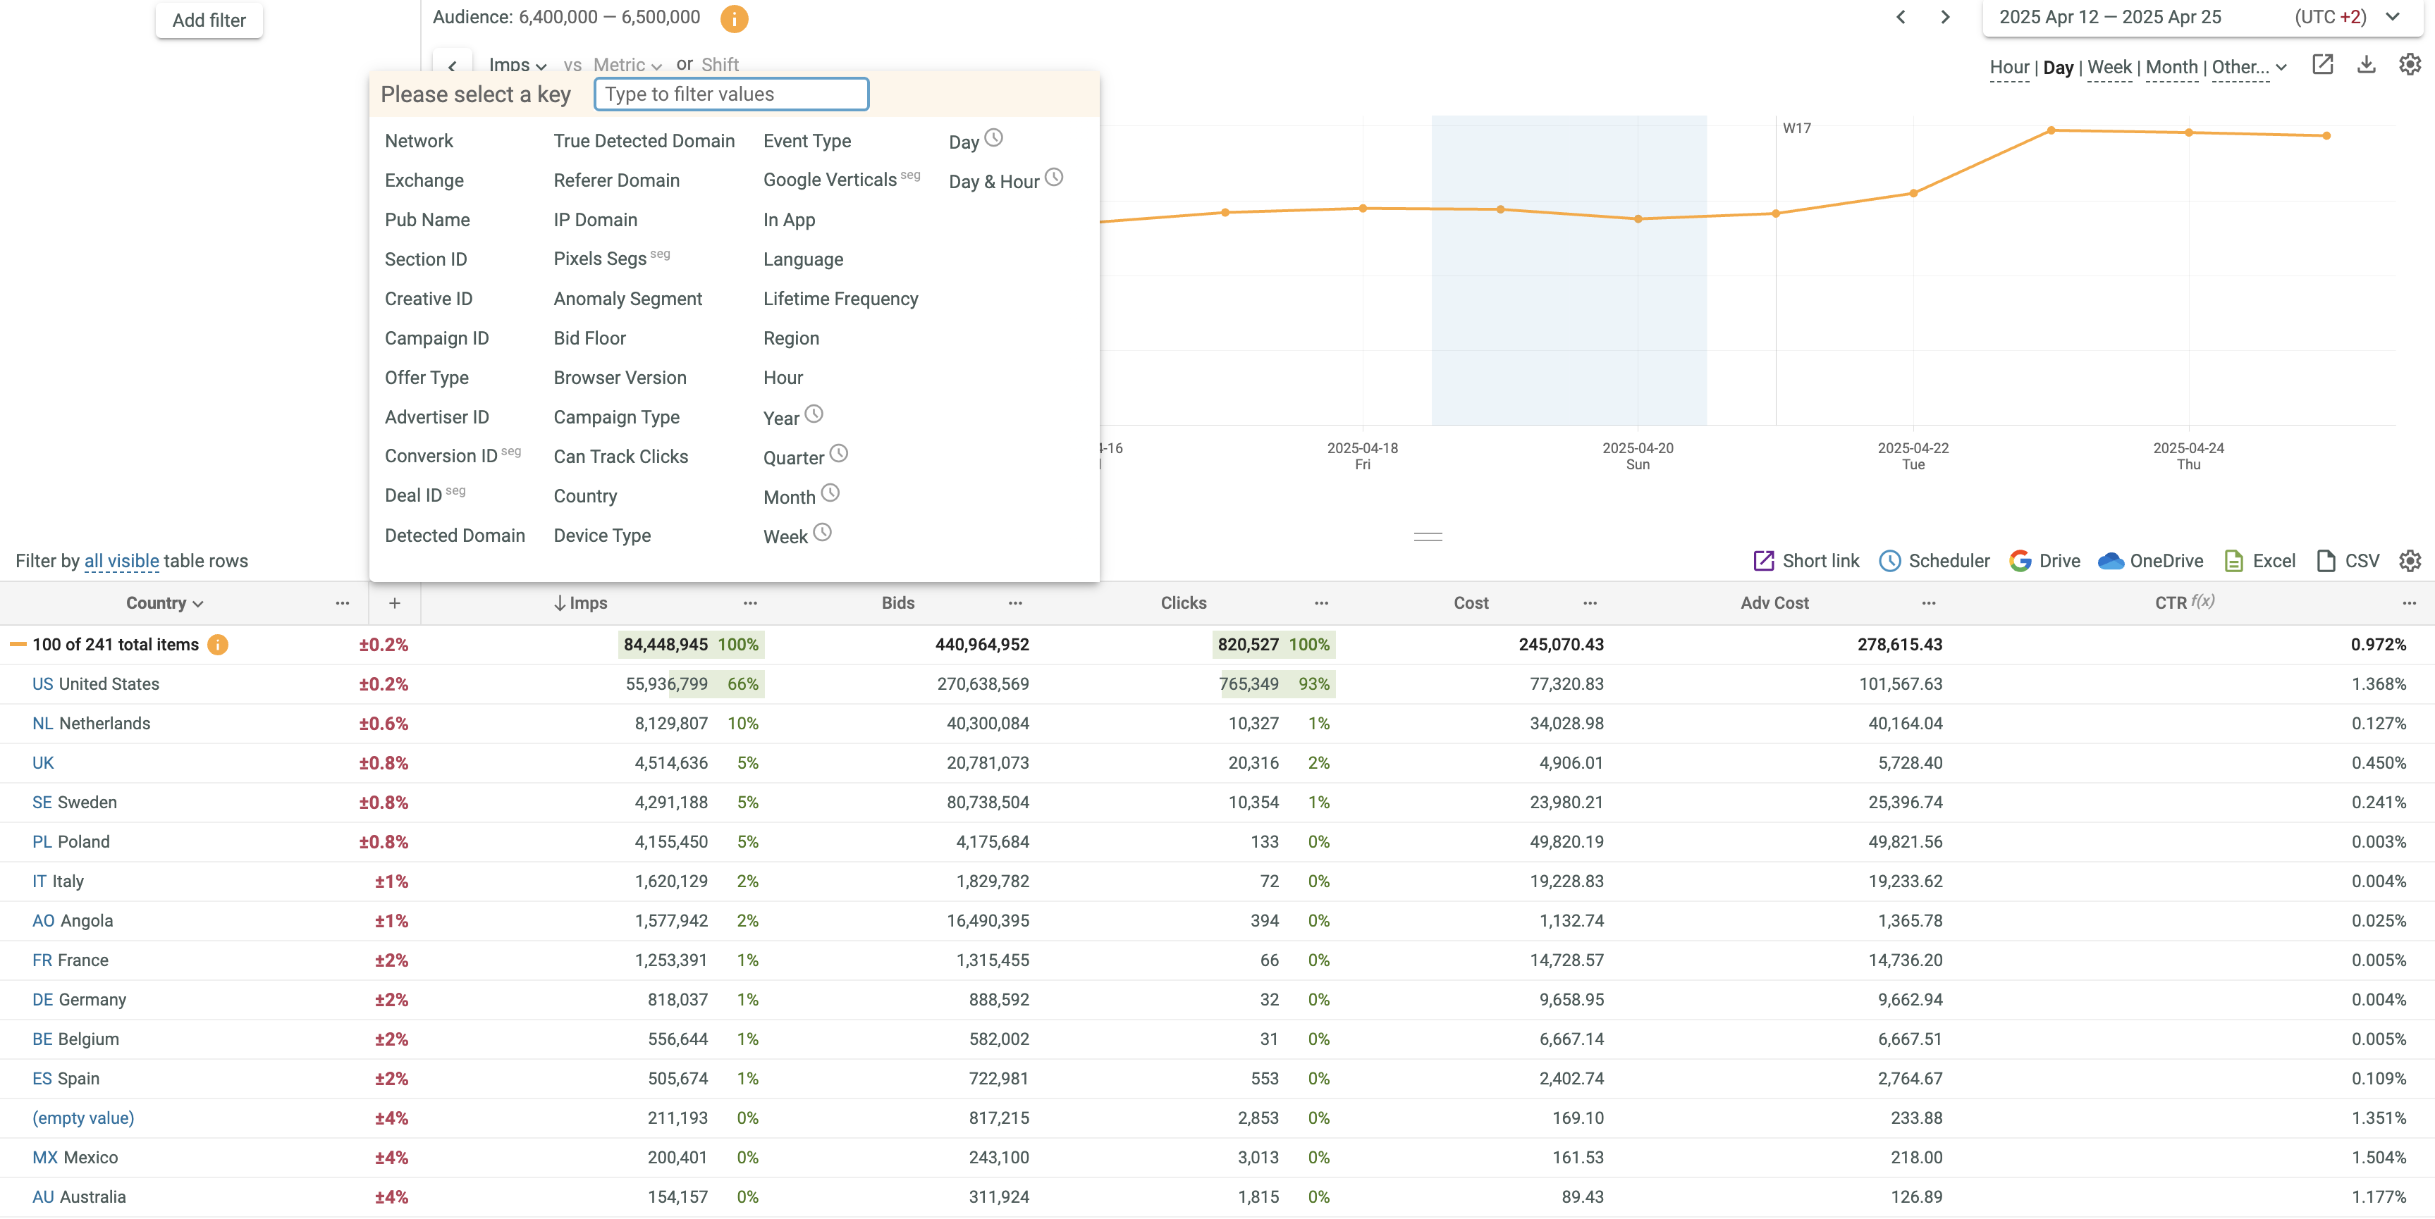Click the Add filter button

point(209,20)
